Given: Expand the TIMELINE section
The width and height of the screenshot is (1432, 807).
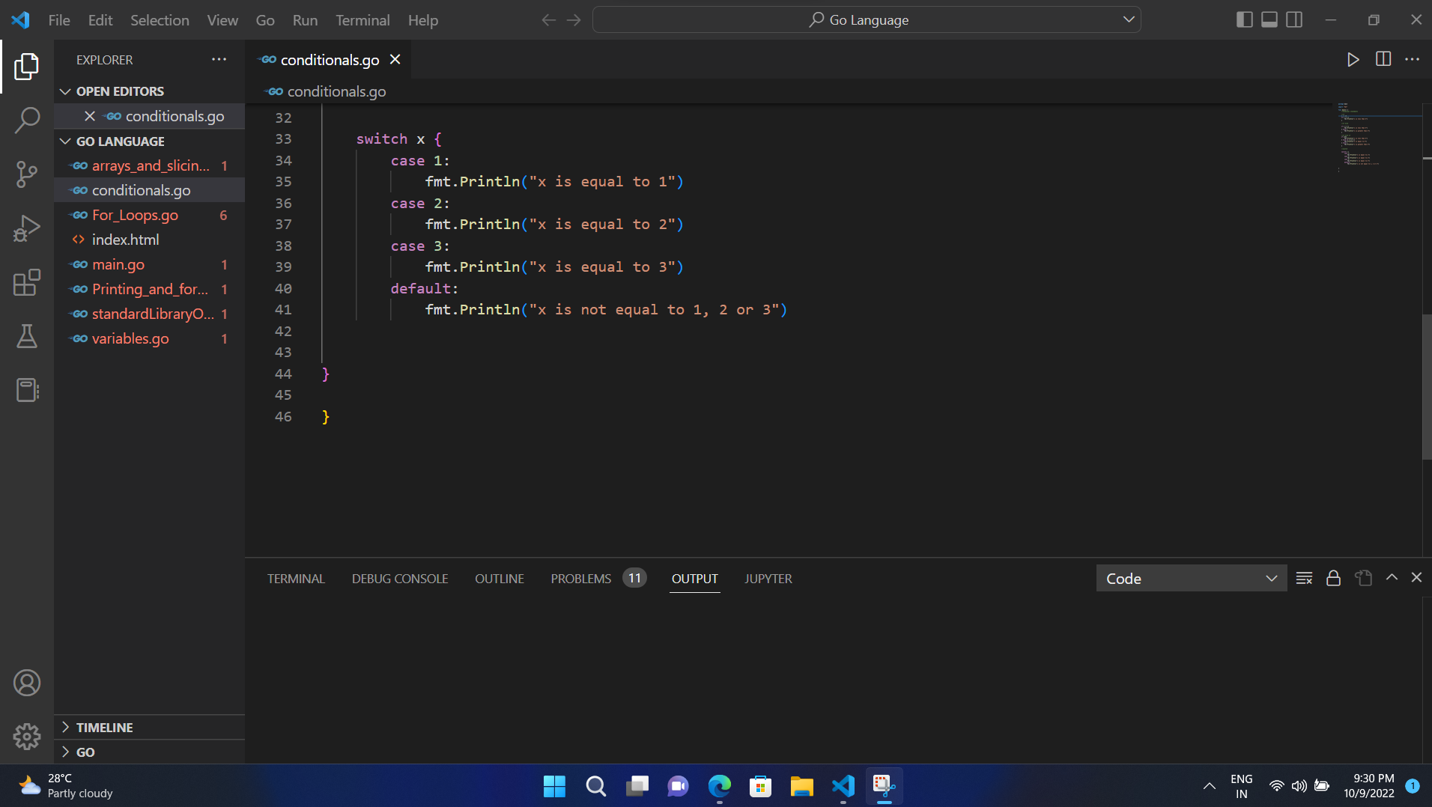Looking at the screenshot, I should [150, 727].
